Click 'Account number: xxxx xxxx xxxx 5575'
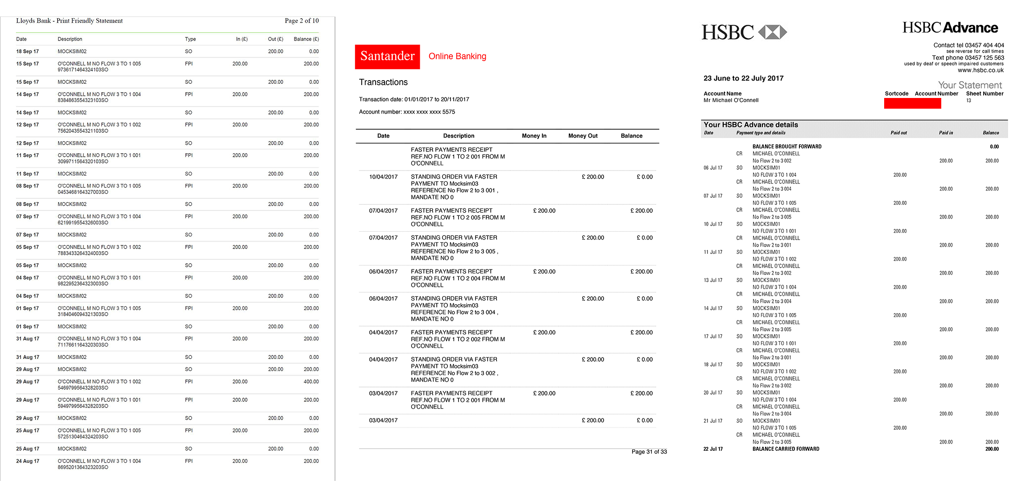Screen dimensions: 1022x481 [x=407, y=112]
